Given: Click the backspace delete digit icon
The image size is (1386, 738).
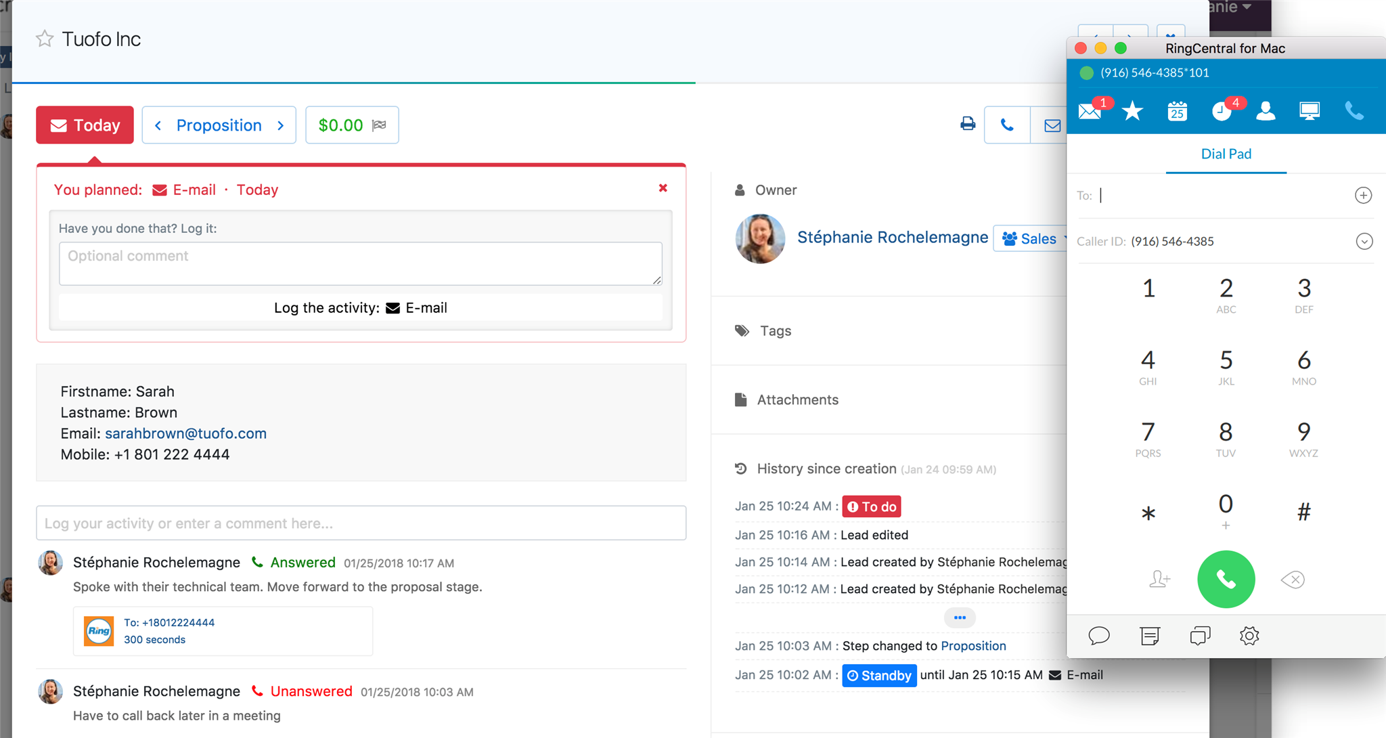Looking at the screenshot, I should click(1293, 580).
